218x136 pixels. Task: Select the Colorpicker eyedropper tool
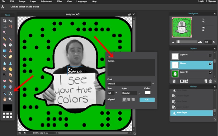click(5, 93)
